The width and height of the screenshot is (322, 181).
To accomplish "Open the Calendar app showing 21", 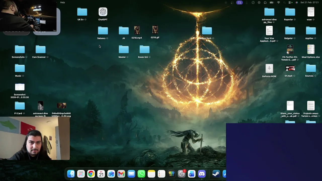I will tap(101, 174).
